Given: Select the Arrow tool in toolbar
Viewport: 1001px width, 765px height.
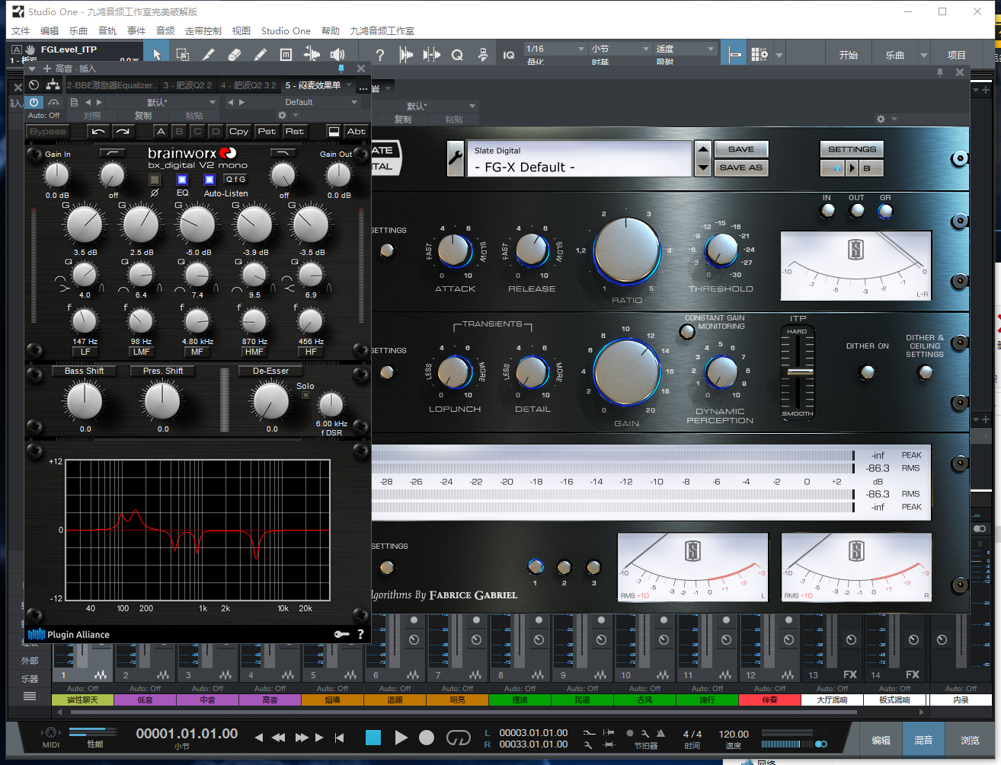Looking at the screenshot, I should click(156, 55).
